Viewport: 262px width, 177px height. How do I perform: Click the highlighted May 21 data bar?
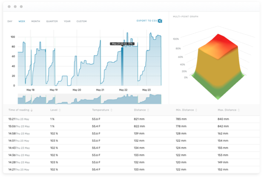click(x=122, y=65)
